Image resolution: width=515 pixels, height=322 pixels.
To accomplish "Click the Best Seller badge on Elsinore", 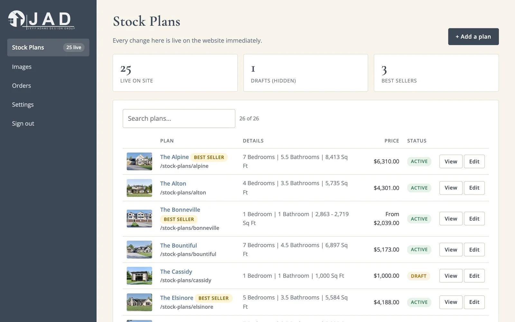I will (213, 298).
